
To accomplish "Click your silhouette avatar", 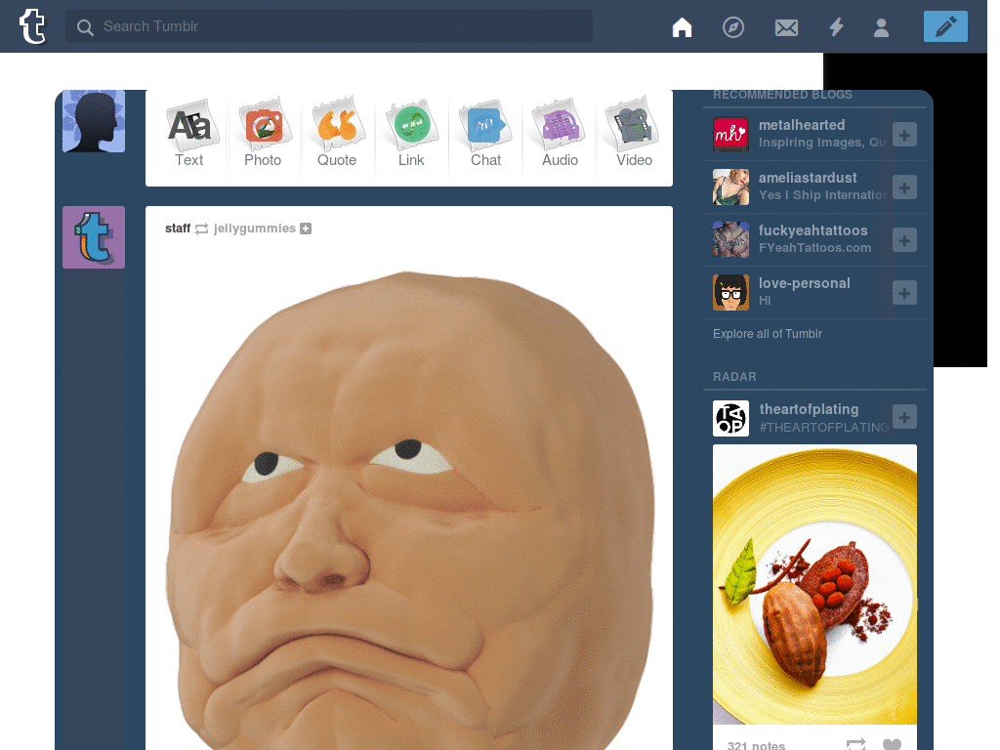I will point(94,121).
